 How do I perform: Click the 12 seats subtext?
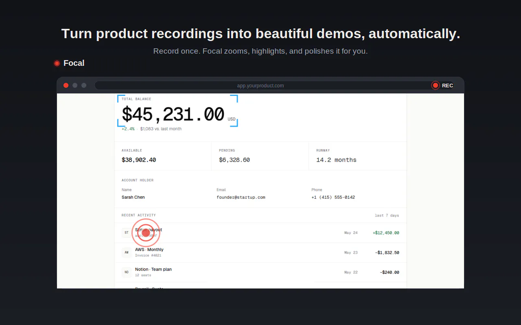click(143, 275)
